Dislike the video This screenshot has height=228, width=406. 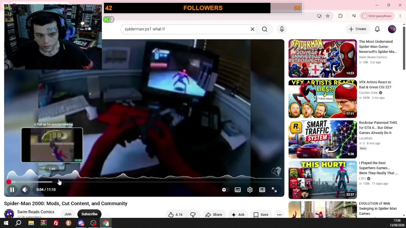point(193,215)
